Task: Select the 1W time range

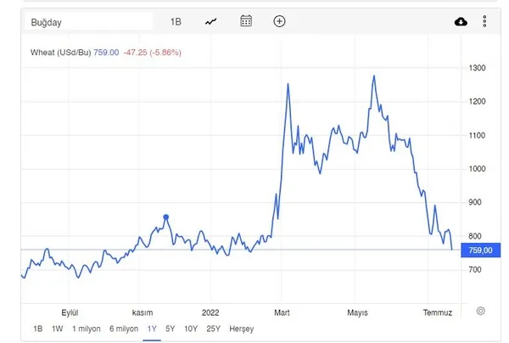Action: click(x=57, y=329)
